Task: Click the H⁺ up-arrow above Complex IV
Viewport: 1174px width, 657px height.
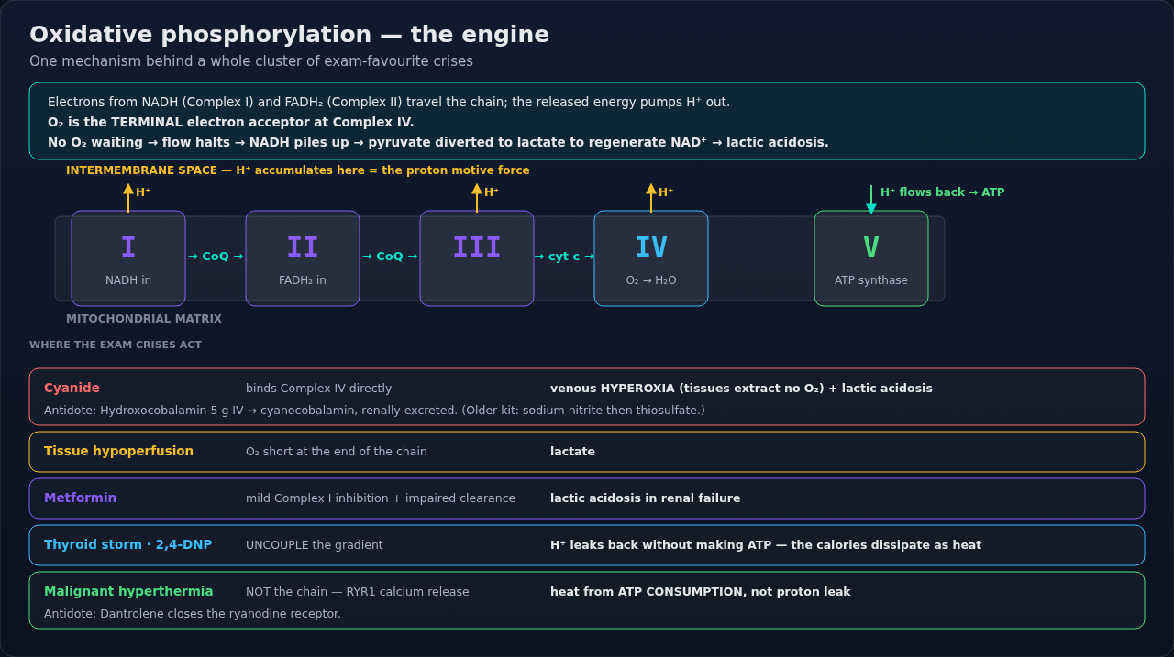Action: (651, 197)
